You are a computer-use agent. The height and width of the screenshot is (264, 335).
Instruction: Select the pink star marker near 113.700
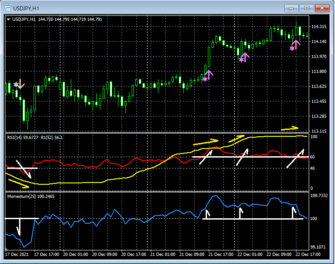pyautogui.click(x=205, y=79)
